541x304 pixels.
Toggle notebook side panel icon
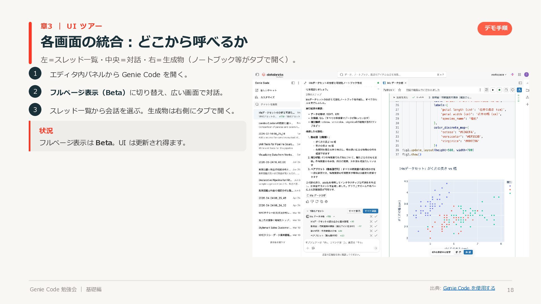click(x=520, y=83)
